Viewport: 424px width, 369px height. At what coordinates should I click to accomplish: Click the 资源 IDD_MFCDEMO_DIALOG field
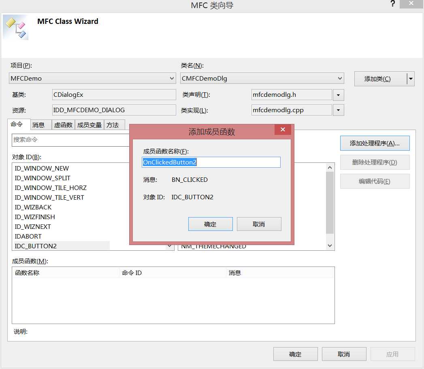click(114, 110)
